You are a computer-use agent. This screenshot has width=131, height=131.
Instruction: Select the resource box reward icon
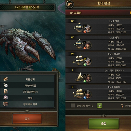pyautogui.click(x=6, y=79)
